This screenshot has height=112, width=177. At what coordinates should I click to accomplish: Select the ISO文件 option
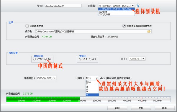pyautogui.click(x=117, y=12)
